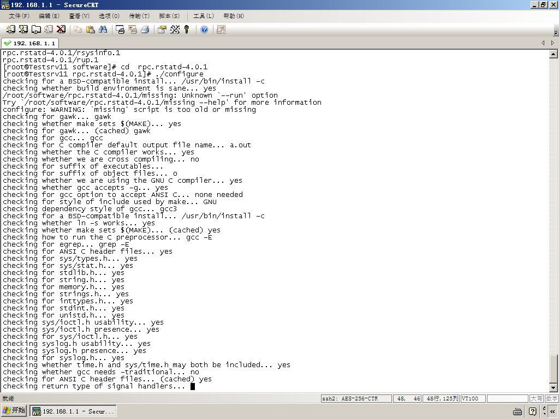Click the green check on session tab
Viewport: 559px width, 419px height.
[7, 43]
